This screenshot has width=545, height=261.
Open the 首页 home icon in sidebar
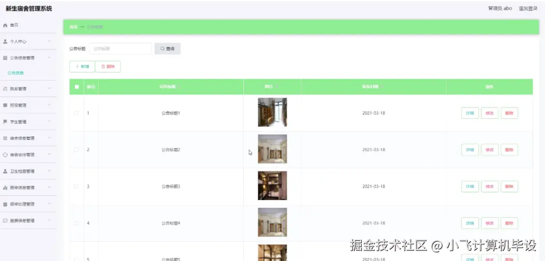coord(5,25)
